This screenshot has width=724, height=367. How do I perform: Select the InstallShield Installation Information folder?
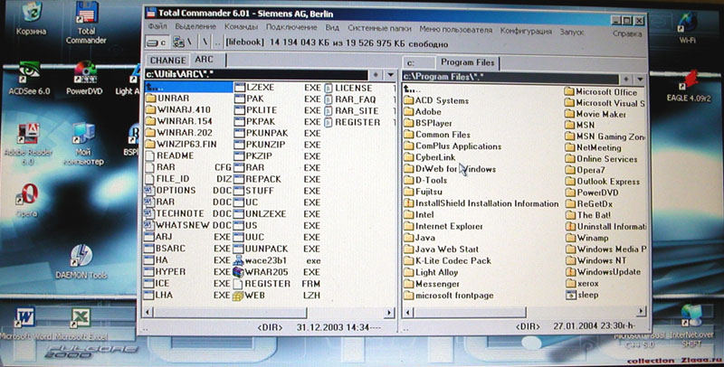(x=481, y=203)
